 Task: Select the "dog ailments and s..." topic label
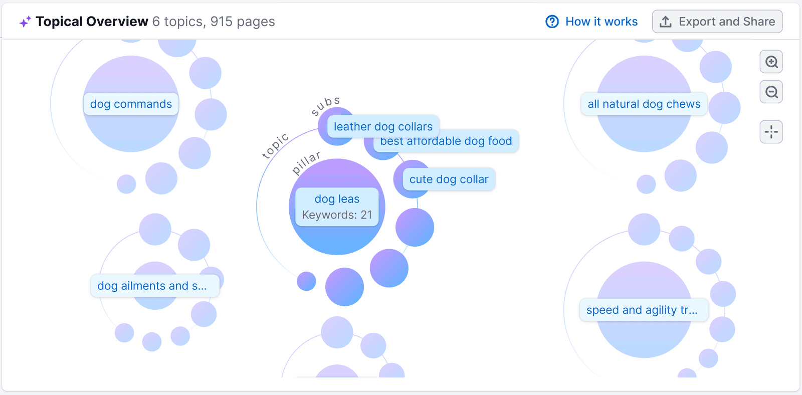(154, 285)
